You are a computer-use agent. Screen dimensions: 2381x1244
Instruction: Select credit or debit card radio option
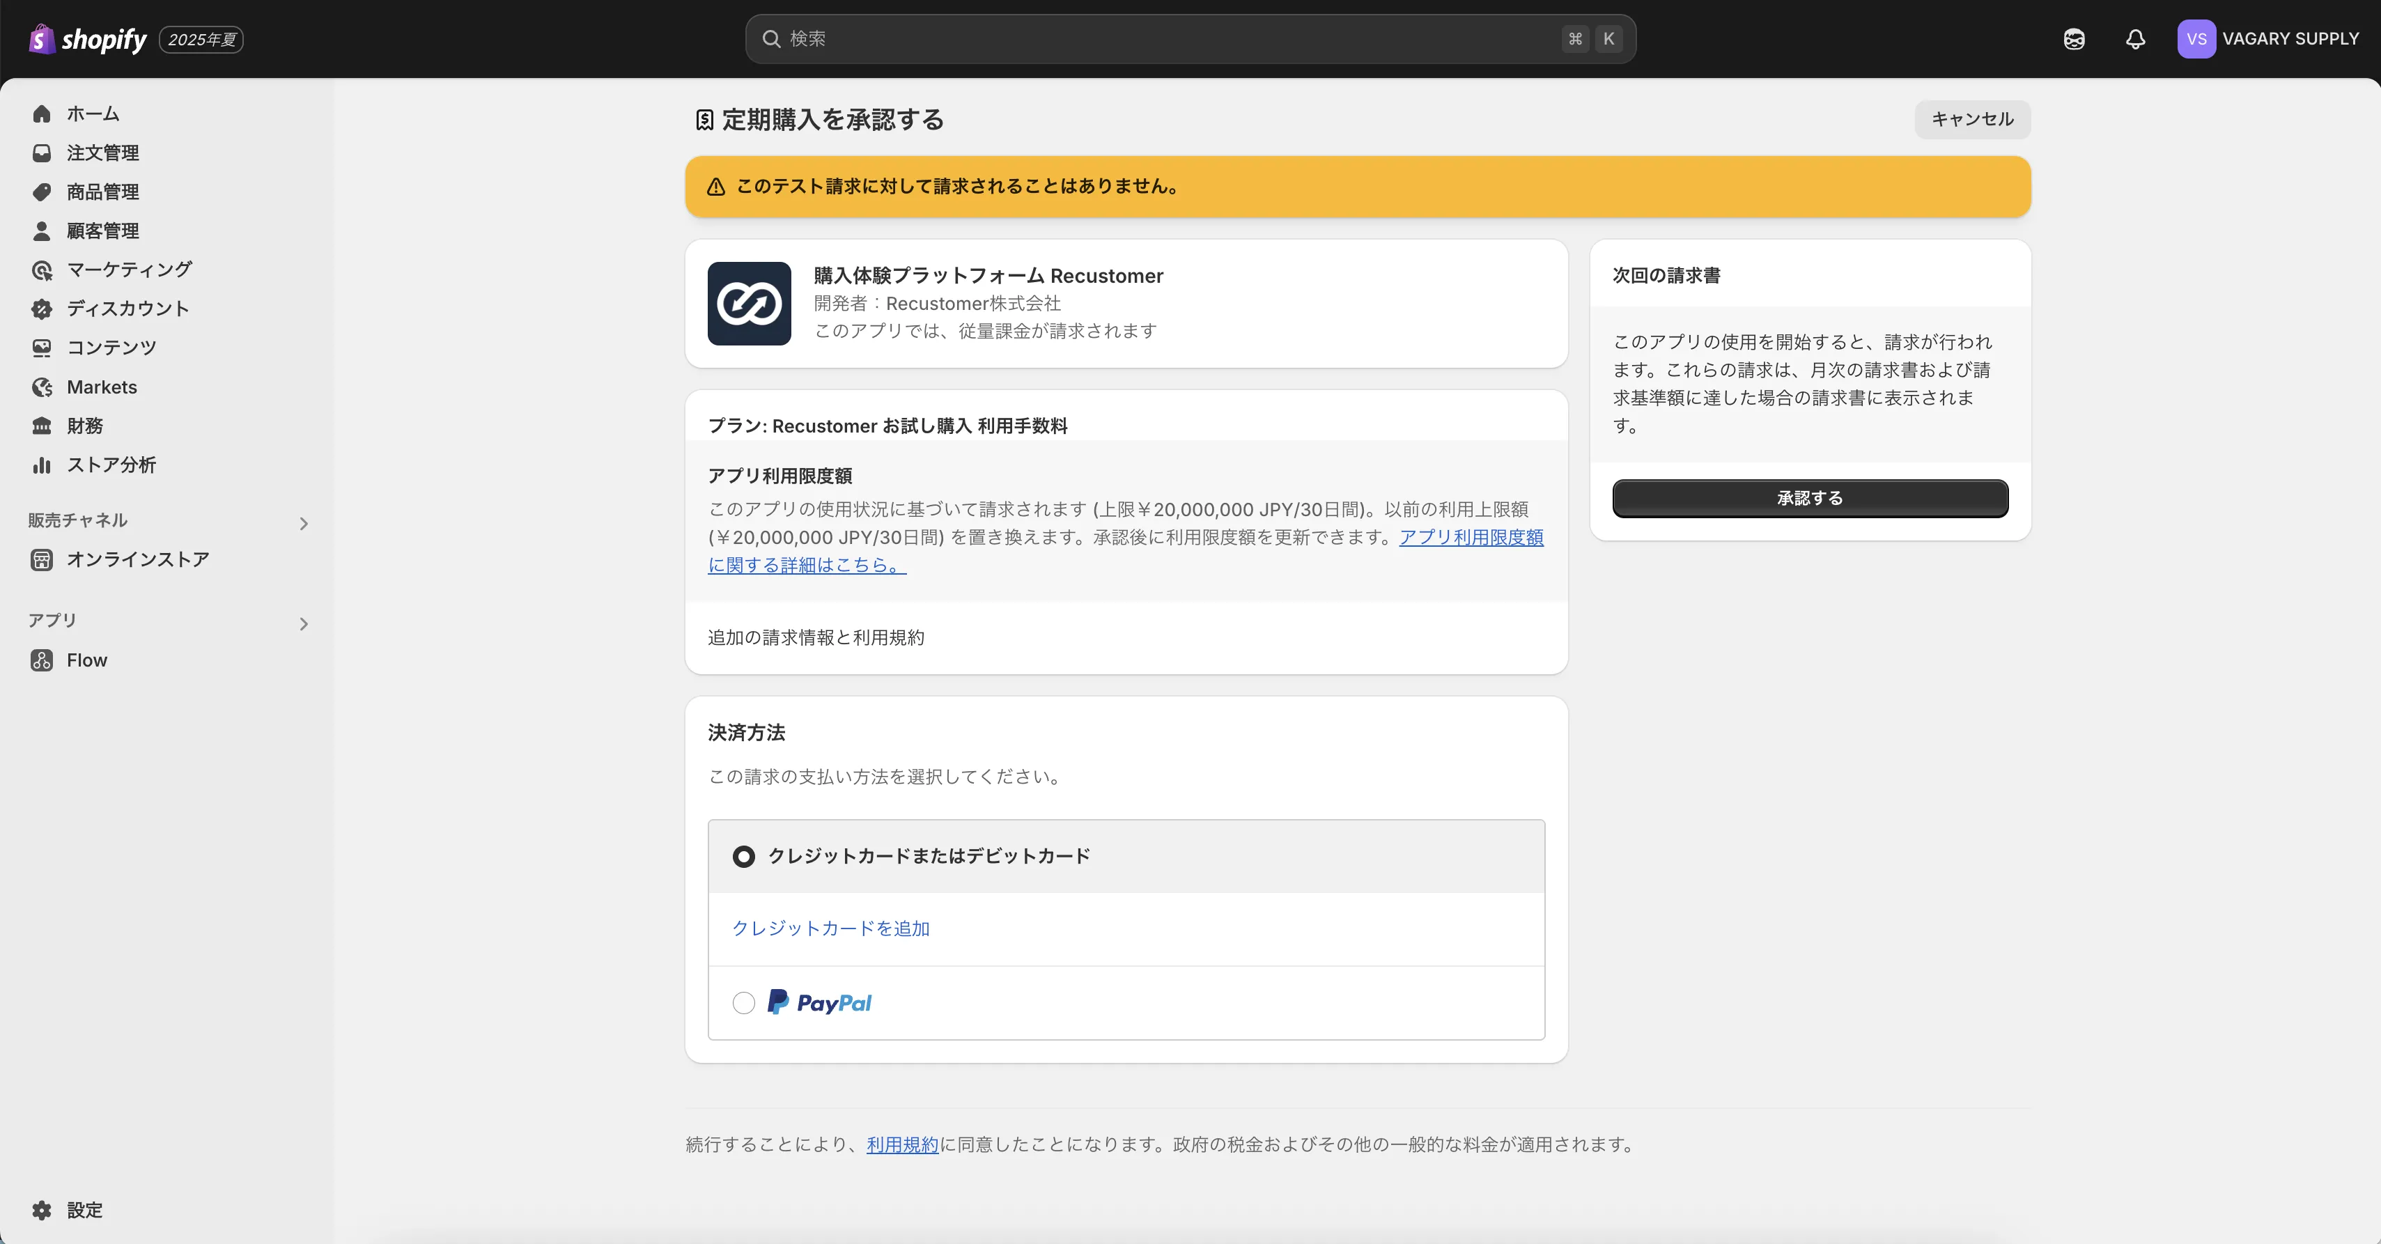click(743, 857)
